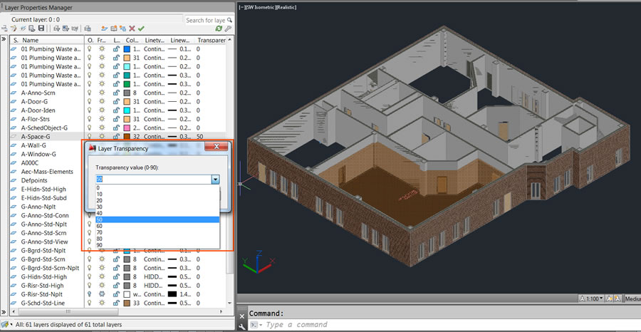
Task: Click the Lineweight column header
Action: click(180, 40)
